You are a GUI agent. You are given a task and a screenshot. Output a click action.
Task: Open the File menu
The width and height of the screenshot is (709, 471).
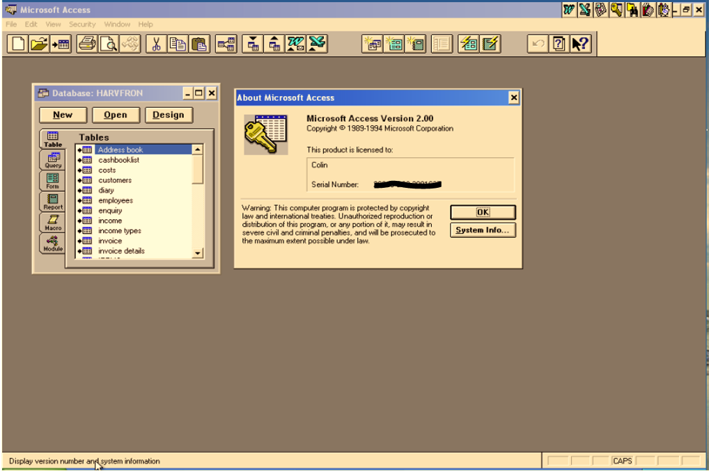point(11,24)
